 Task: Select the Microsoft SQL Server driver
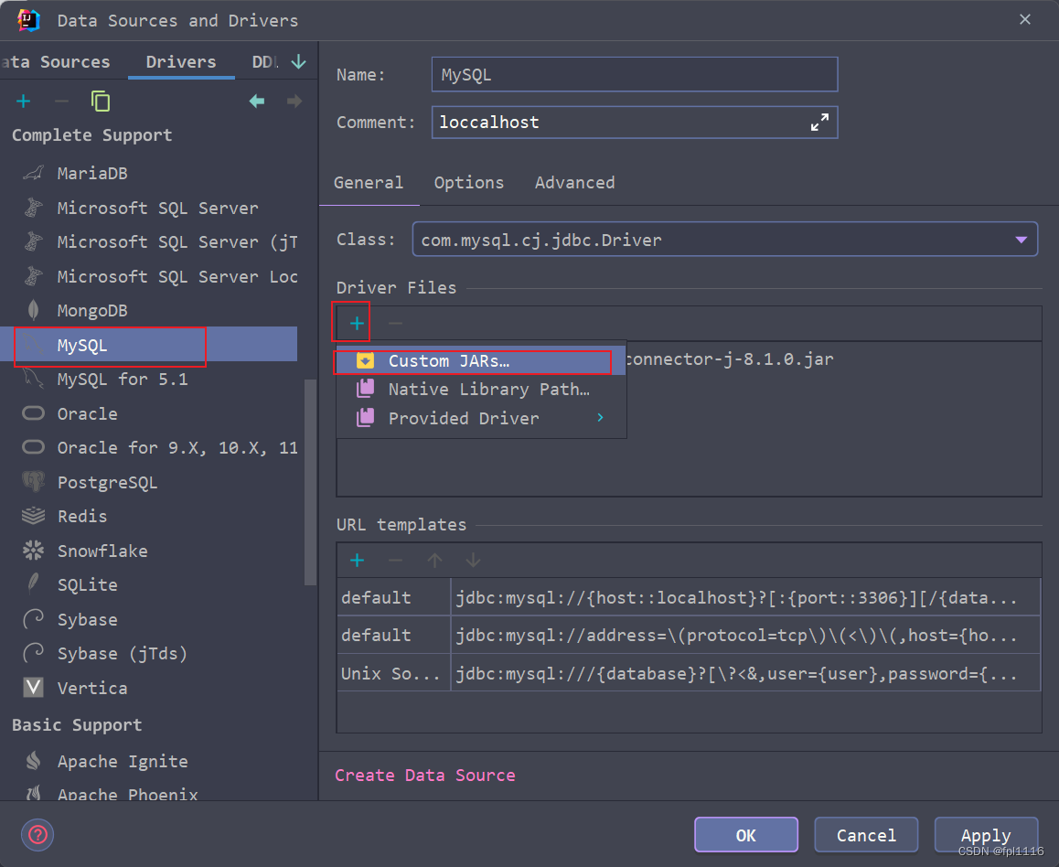(x=148, y=208)
